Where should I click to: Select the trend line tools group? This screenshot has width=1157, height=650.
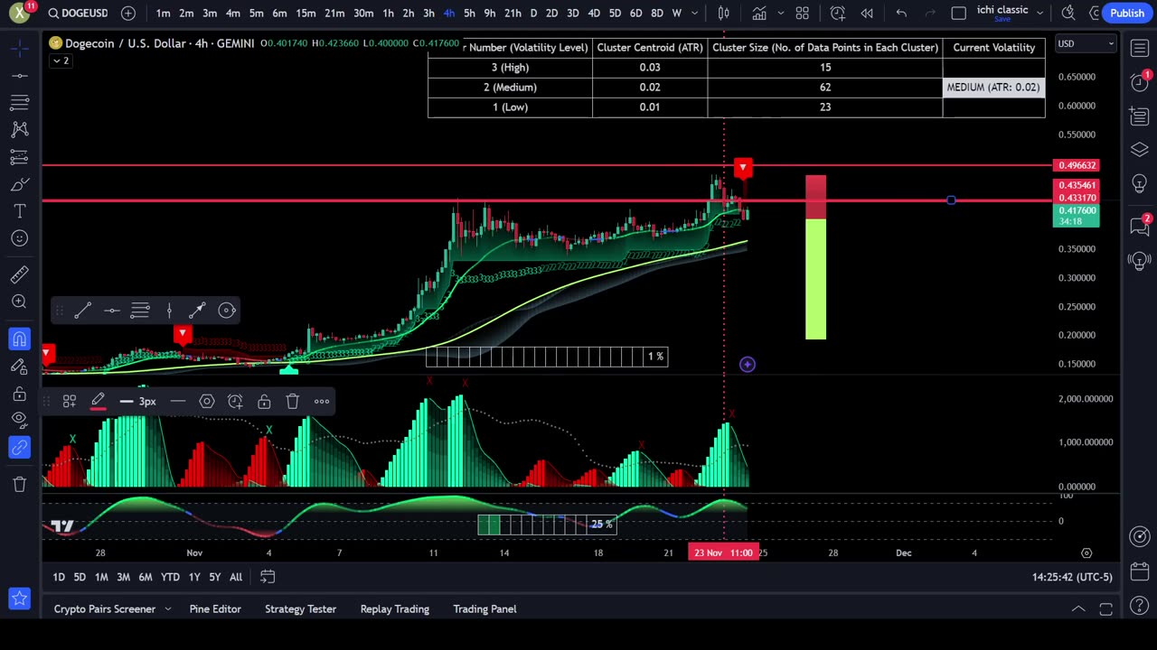point(19,76)
